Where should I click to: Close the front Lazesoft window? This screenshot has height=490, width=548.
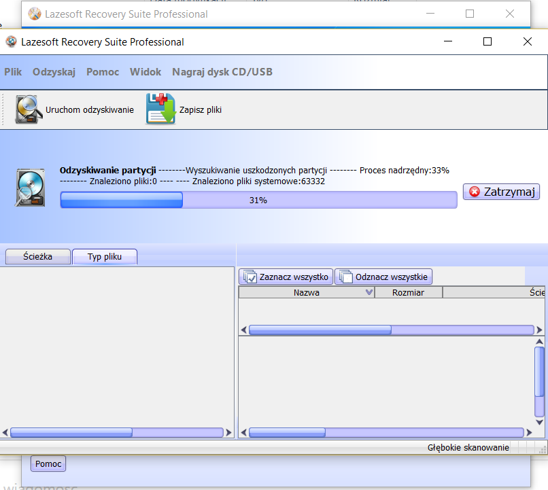(528, 41)
